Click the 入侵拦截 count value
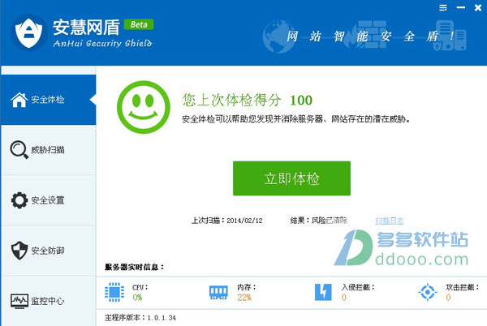 344,298
